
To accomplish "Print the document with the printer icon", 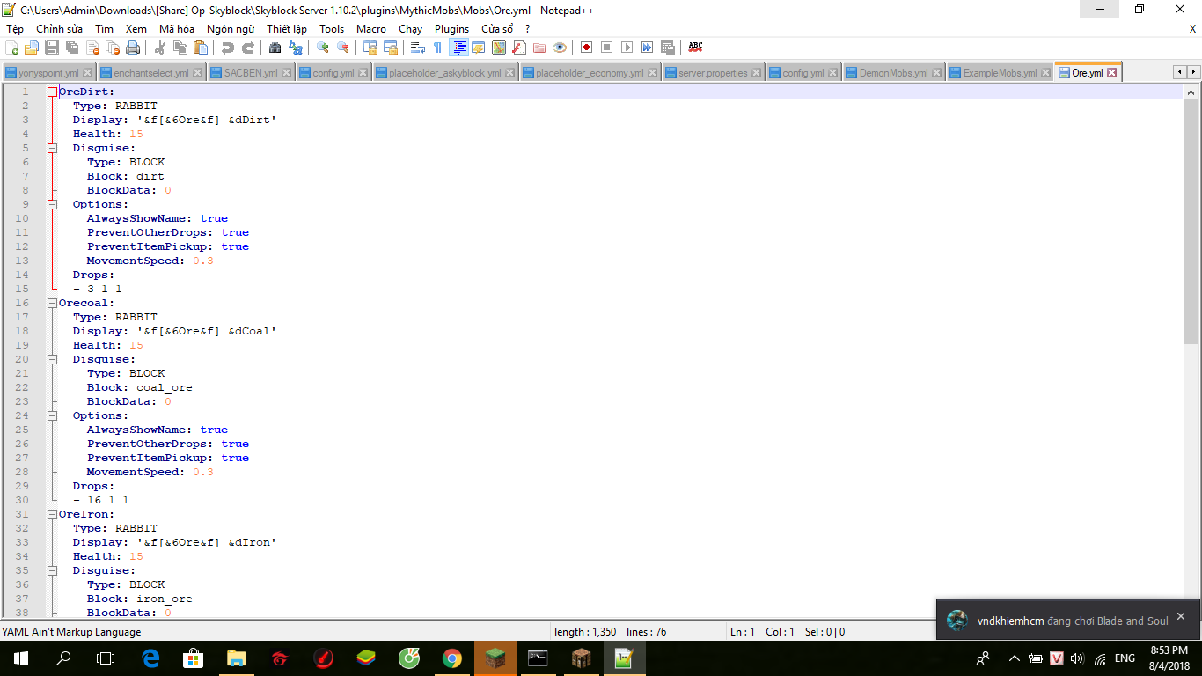I will point(132,48).
